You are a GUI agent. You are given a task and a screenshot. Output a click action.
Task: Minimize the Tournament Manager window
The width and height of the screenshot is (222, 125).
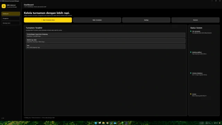tap(212, 1)
